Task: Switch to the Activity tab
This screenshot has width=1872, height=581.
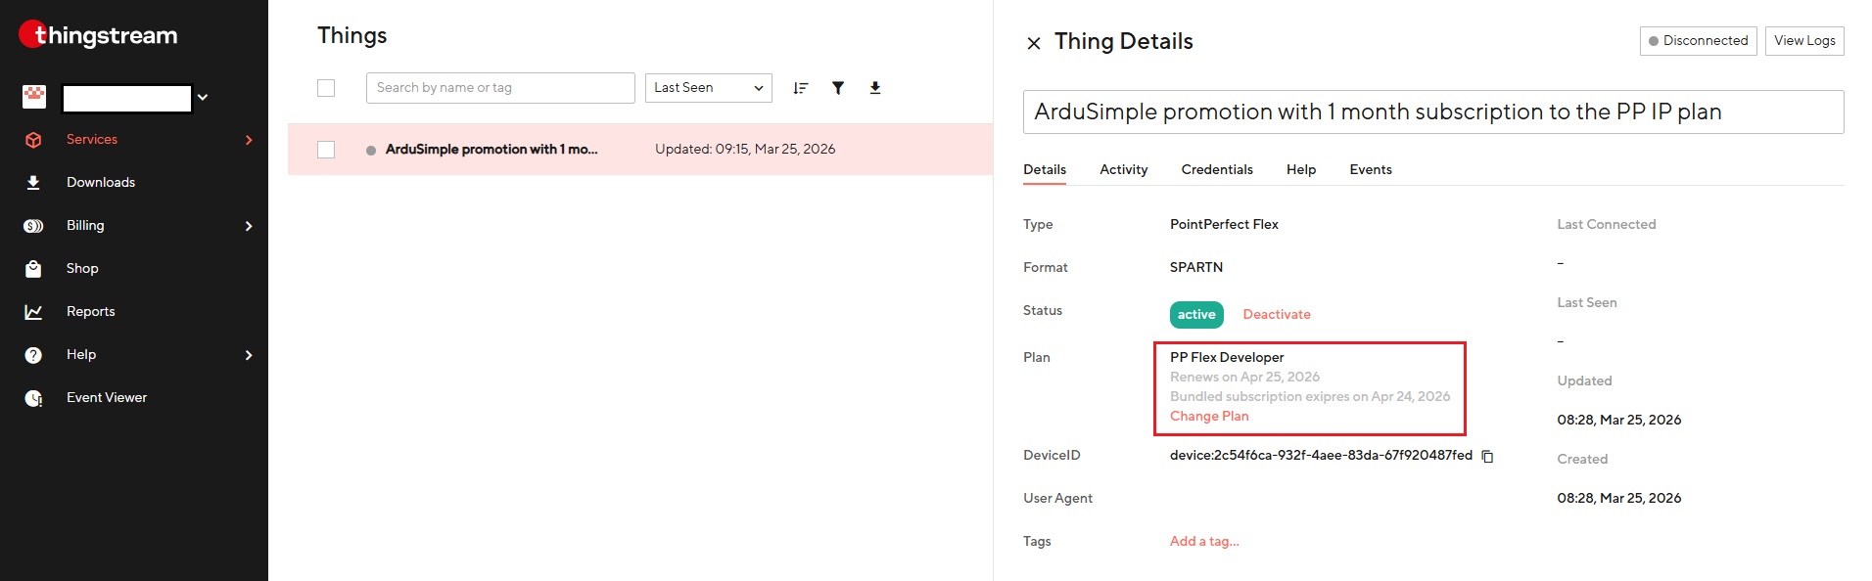Action: pos(1123,169)
